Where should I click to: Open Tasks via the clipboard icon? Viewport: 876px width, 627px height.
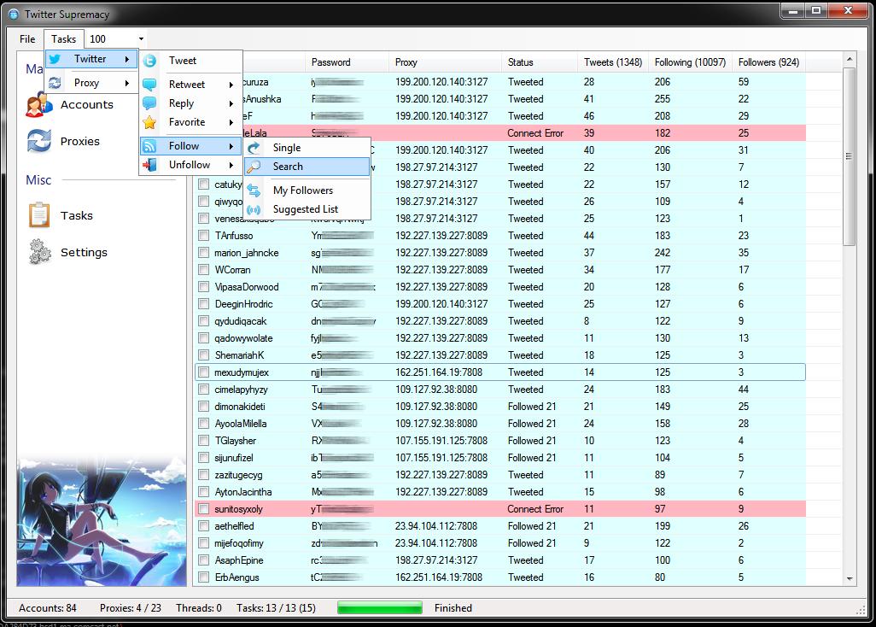pyautogui.click(x=39, y=215)
